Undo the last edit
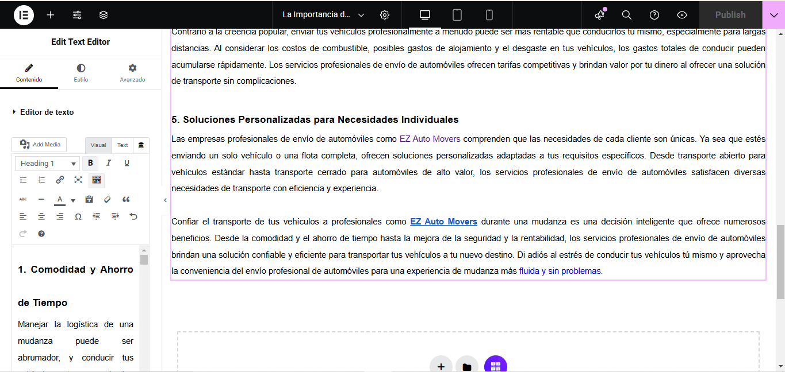The width and height of the screenshot is (785, 372). click(133, 216)
